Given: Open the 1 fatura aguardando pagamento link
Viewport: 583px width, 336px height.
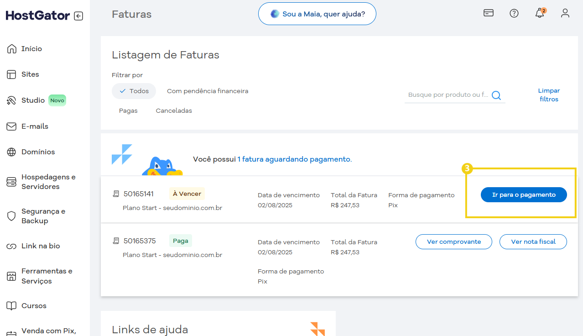Looking at the screenshot, I should [294, 159].
